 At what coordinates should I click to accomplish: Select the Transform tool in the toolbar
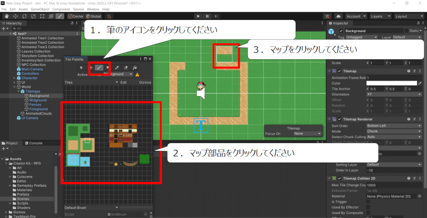click(51, 16)
